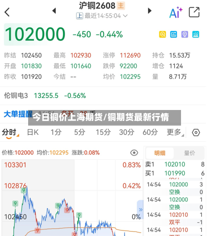Select the 5分 chart tab
Screen dimensions: 210x236
(x=80, y=132)
